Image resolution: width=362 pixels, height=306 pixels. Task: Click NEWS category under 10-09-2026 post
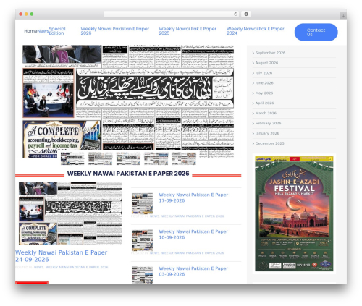(x=154, y=253)
